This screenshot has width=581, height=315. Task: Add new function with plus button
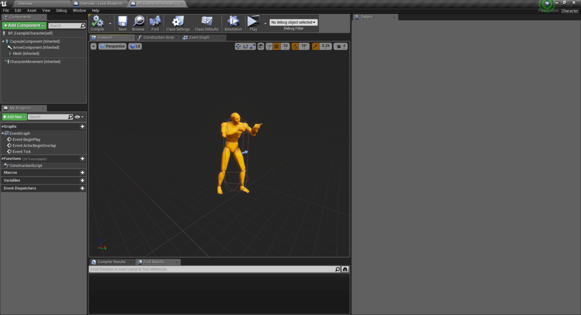[82, 158]
